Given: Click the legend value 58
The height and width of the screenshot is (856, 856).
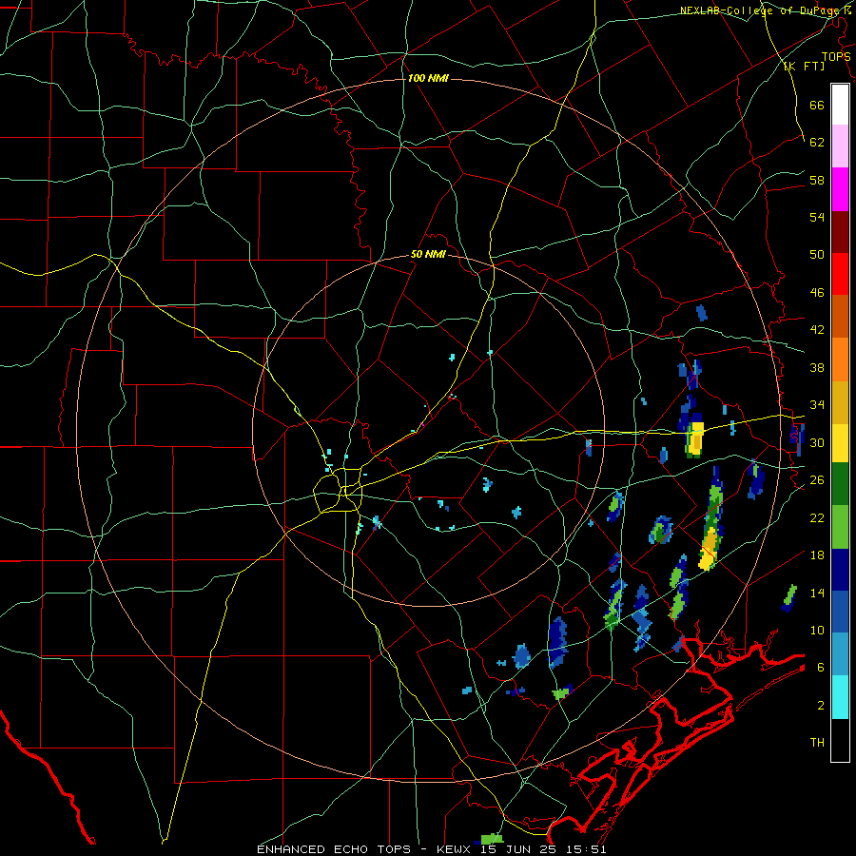Looking at the screenshot, I should click(817, 180).
